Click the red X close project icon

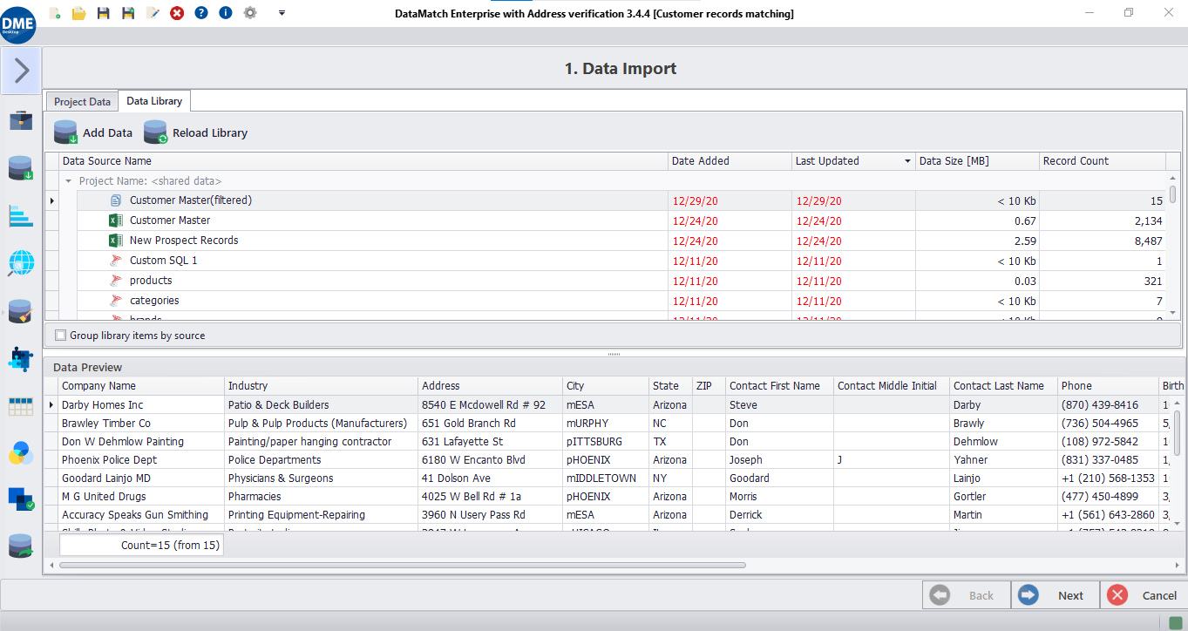(x=177, y=13)
